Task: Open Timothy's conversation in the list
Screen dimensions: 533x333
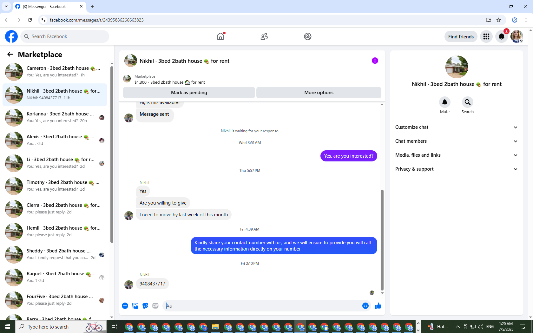Action: point(55,186)
